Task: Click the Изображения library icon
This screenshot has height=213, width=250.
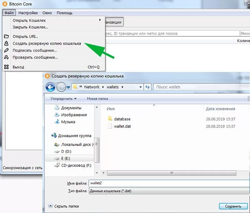Action: [57, 115]
